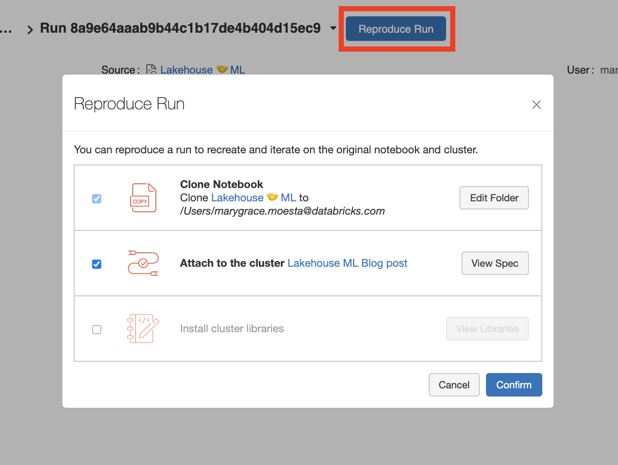Cancel the Reproduce Run dialog
Screen dimensions: 618x465
[454, 385]
